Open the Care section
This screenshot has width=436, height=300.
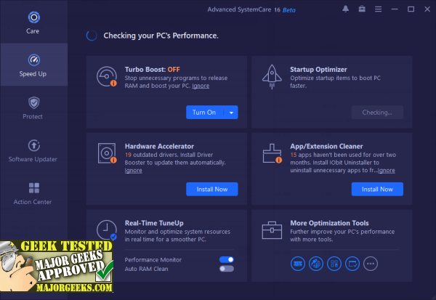[33, 23]
